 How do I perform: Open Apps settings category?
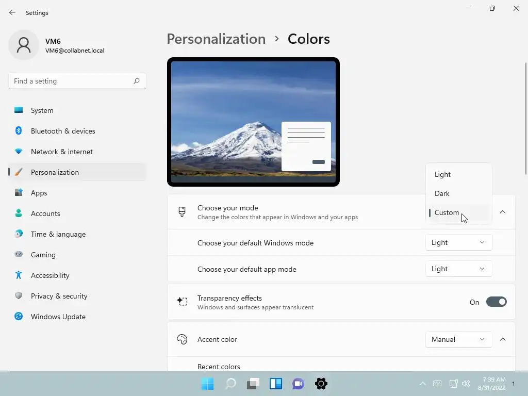pyautogui.click(x=77, y=193)
